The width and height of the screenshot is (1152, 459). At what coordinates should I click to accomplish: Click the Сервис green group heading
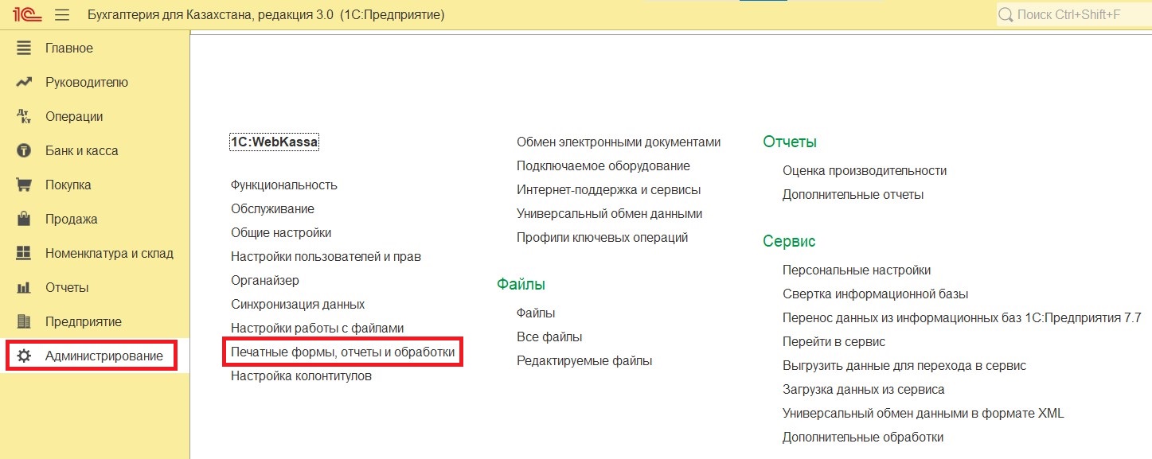coord(789,241)
